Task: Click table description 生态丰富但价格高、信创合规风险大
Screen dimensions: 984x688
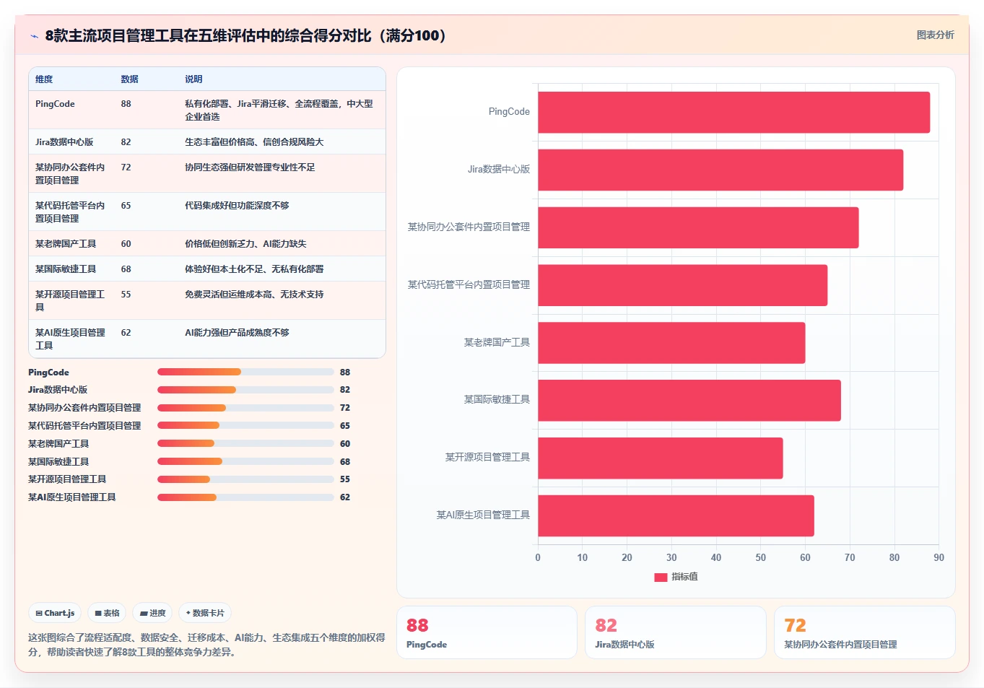Action: pyautogui.click(x=254, y=142)
